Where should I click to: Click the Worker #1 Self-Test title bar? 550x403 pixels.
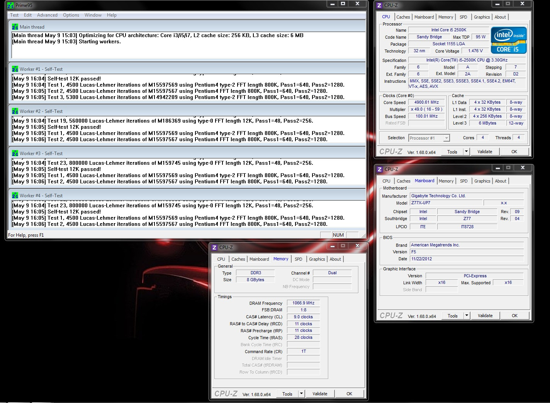187,69
